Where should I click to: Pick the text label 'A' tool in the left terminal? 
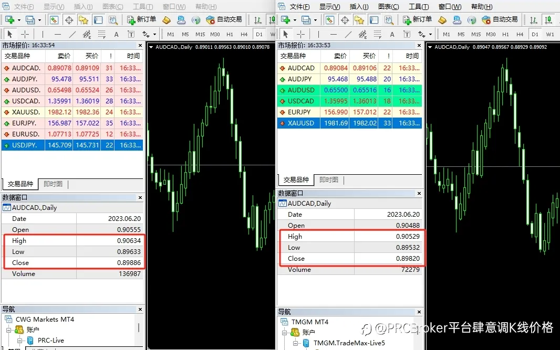pyautogui.click(x=116, y=34)
